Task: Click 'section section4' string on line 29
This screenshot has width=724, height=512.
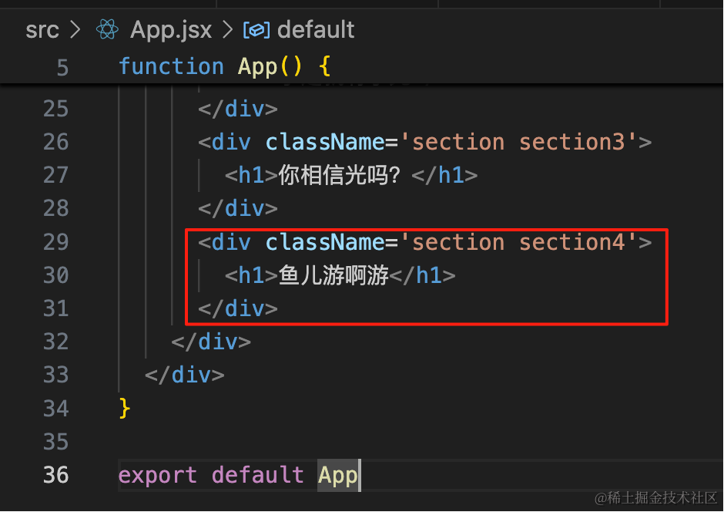Action: (x=519, y=242)
